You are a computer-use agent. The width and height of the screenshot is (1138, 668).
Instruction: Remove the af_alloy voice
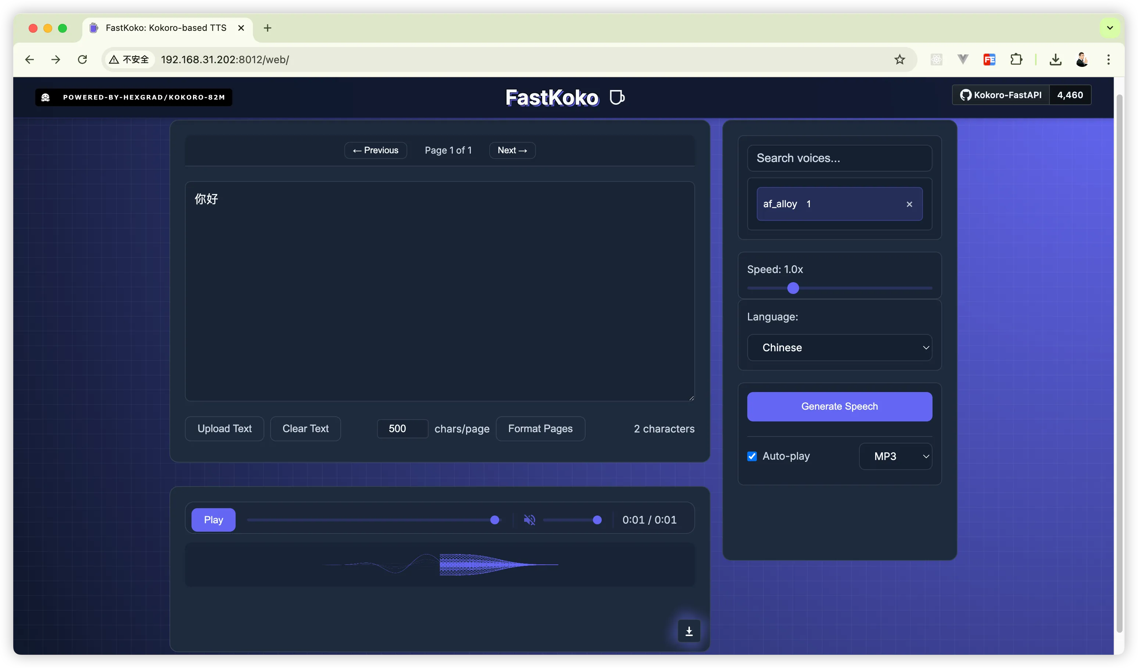(909, 204)
